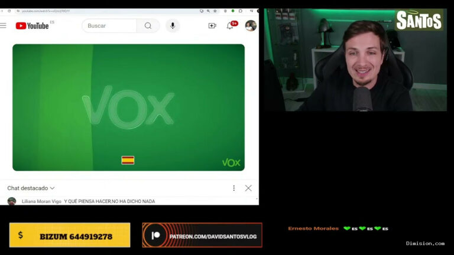Click the browser address bar URL
The height and width of the screenshot is (255, 454).
[46, 11]
